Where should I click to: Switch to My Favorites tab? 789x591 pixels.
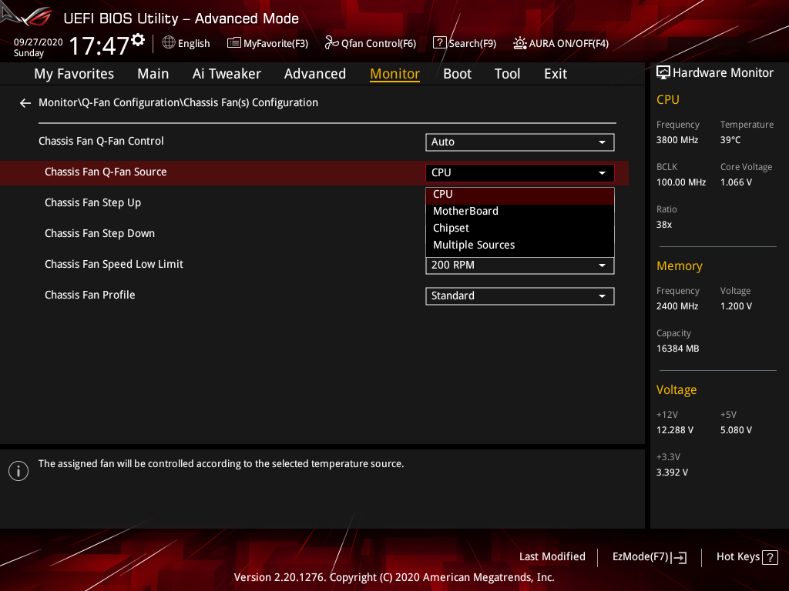pos(74,74)
